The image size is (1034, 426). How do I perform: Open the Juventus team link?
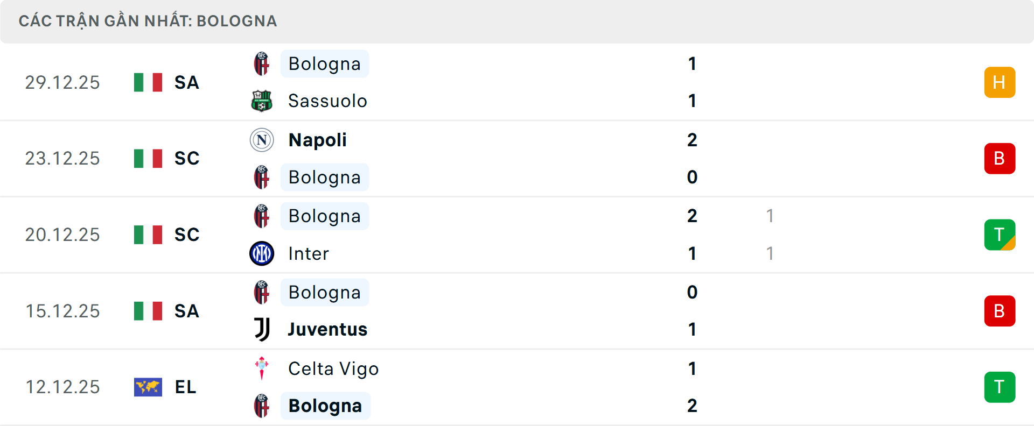(327, 329)
